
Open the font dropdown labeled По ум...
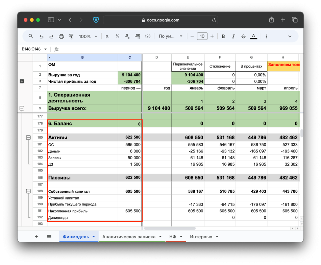pos(170,36)
